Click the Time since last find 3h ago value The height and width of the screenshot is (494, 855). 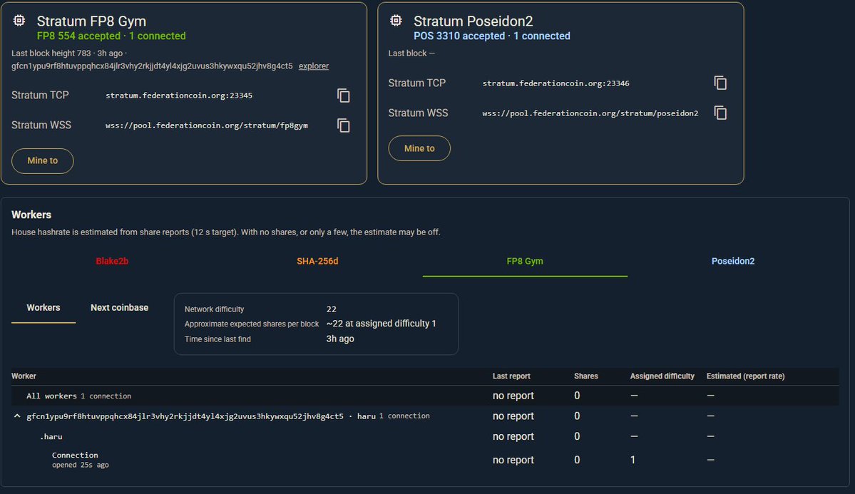340,339
